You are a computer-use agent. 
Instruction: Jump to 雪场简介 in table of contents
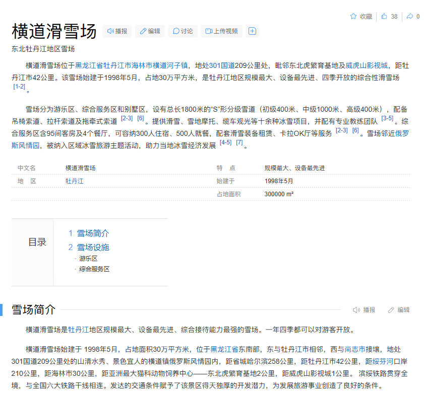93,233
